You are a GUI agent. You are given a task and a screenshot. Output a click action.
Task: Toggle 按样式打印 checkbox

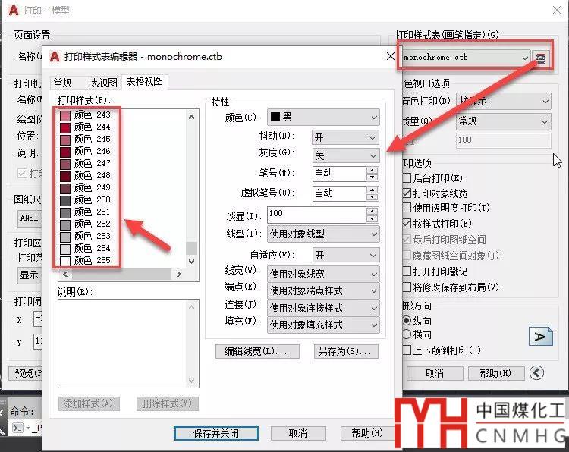(x=407, y=224)
